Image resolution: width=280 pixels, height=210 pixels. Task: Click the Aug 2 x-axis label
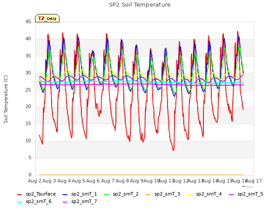(x=35, y=181)
